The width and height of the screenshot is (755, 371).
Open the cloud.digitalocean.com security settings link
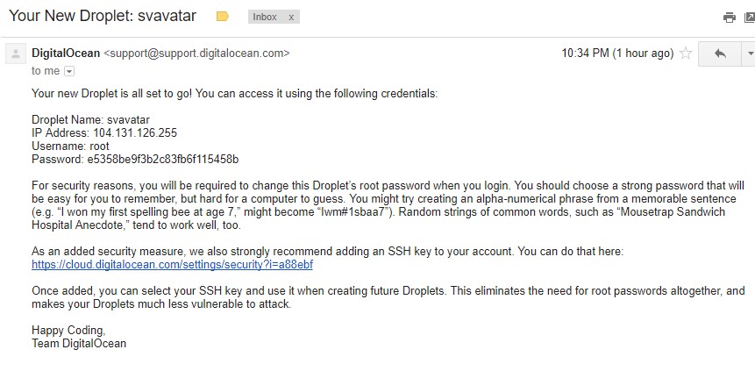(x=173, y=265)
